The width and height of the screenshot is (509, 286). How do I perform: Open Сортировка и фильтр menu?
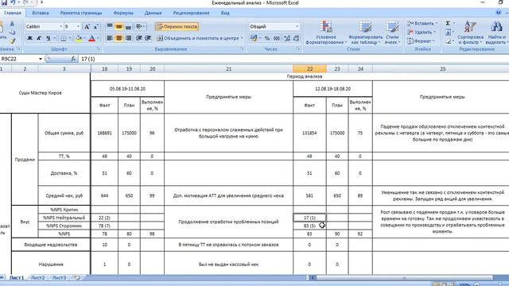tap(470, 33)
